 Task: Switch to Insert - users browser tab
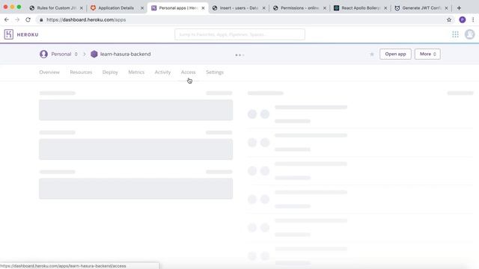click(x=238, y=8)
